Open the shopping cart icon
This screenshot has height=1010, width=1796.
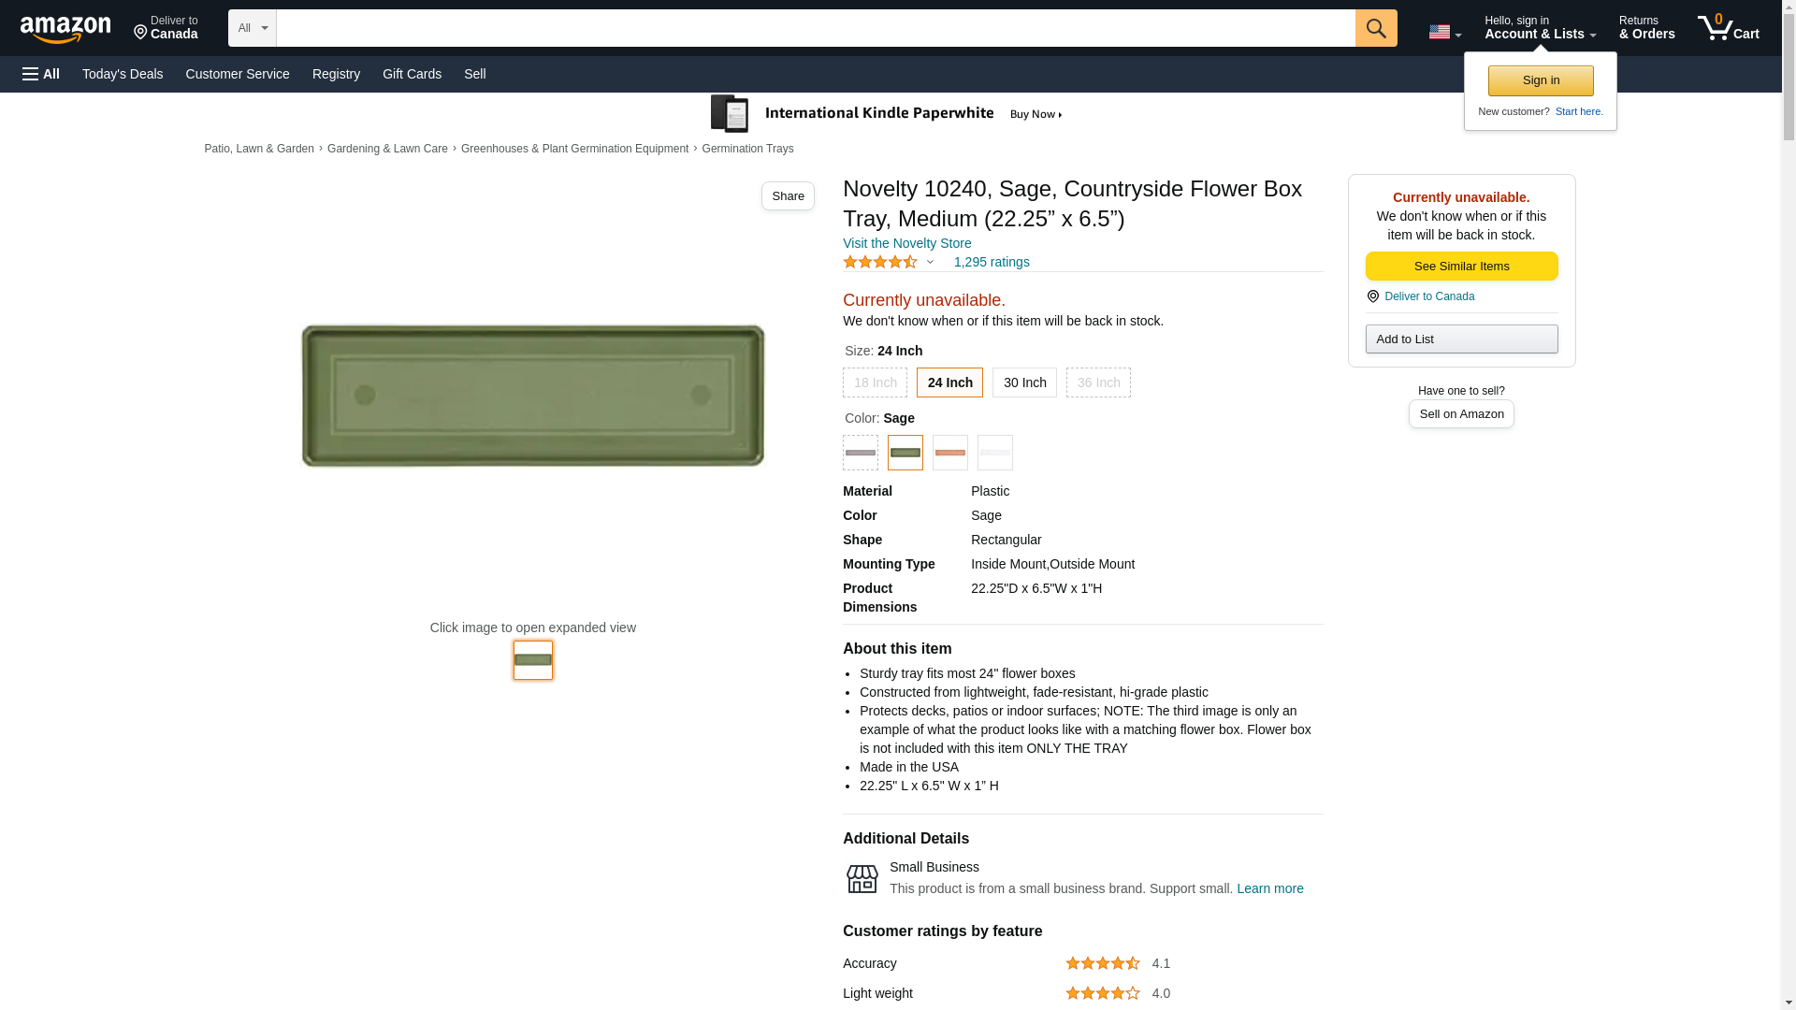[x=1727, y=28]
